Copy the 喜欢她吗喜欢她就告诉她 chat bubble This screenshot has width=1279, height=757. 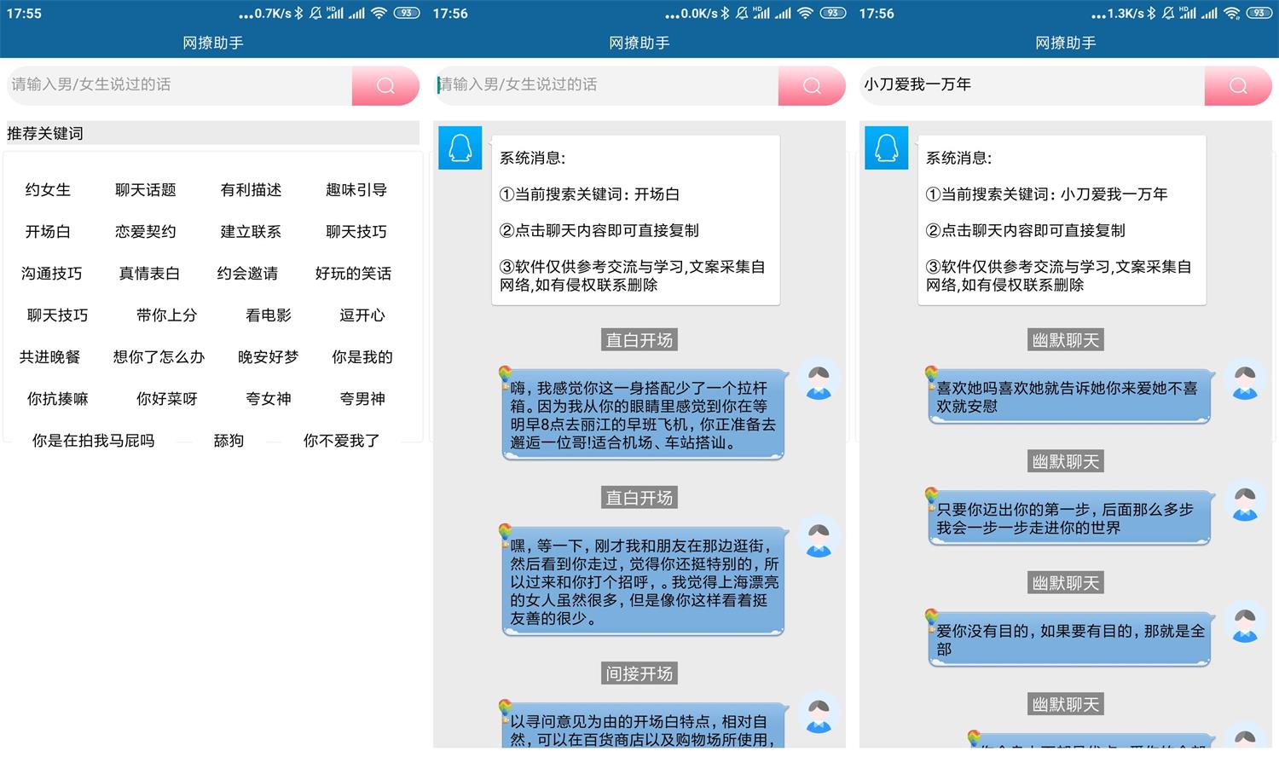1068,397
